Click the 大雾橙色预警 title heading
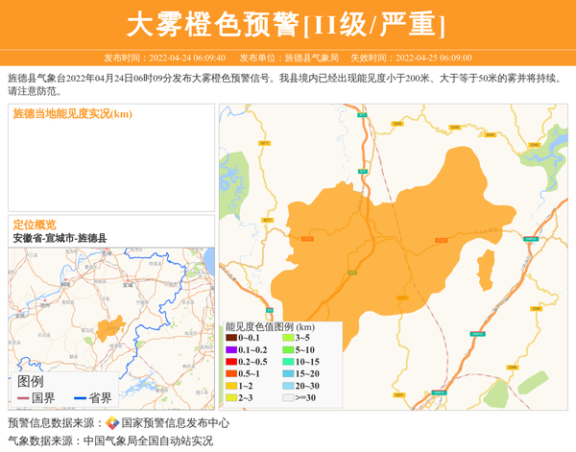Image resolution: width=576 pixels, height=452 pixels. click(x=287, y=23)
